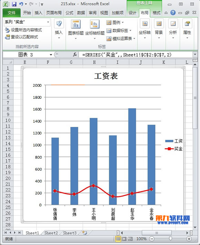Switch to the 视图 (View) tab

[x=104, y=13]
